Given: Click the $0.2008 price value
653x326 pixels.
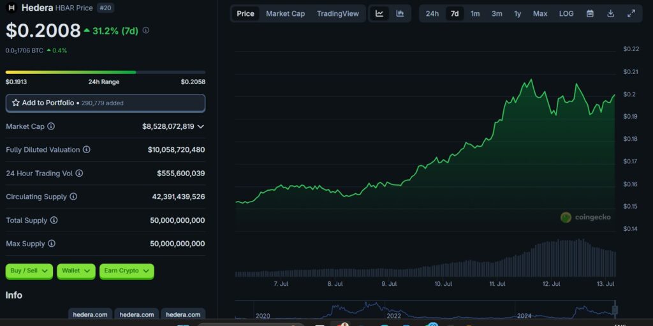Looking at the screenshot, I should click(43, 31).
